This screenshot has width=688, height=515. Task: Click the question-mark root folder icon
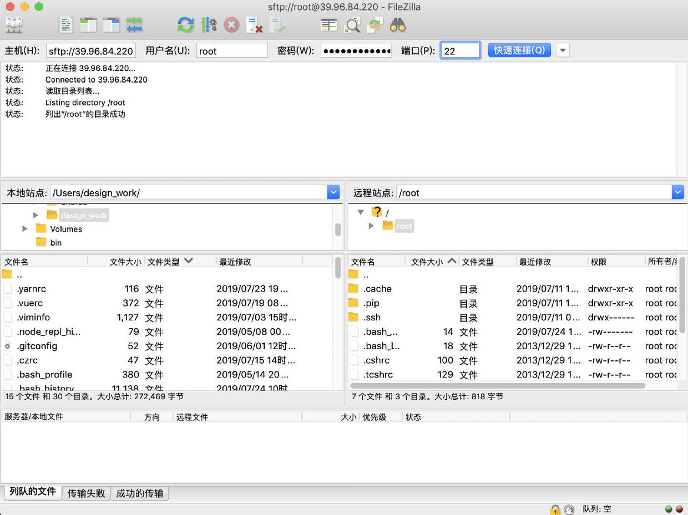click(x=377, y=212)
